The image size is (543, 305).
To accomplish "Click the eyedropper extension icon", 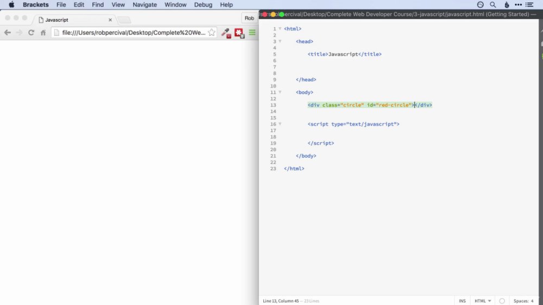I will (x=226, y=33).
